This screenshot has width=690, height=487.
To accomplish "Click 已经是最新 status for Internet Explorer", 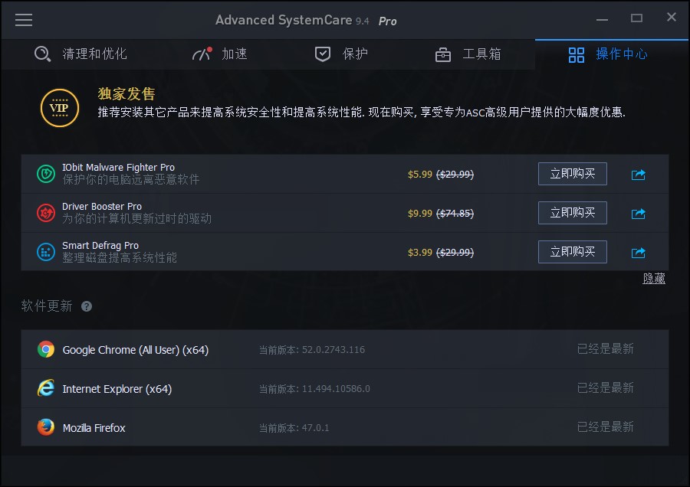I will pos(605,388).
